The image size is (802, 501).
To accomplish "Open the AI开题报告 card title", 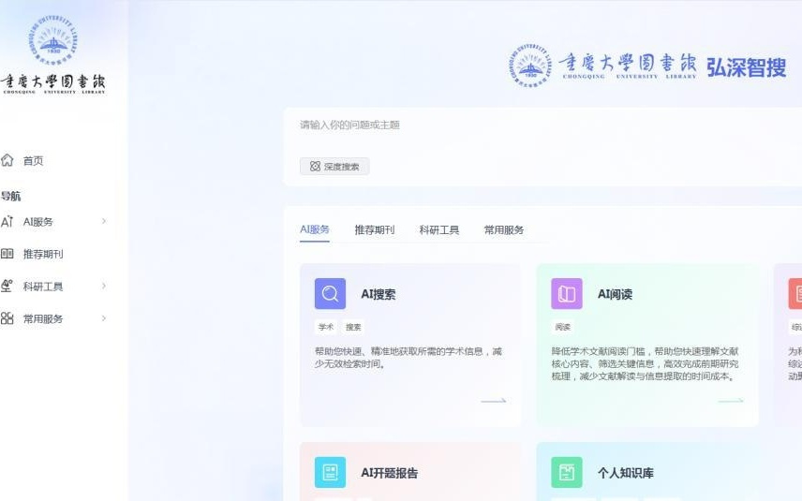I will coord(389,473).
